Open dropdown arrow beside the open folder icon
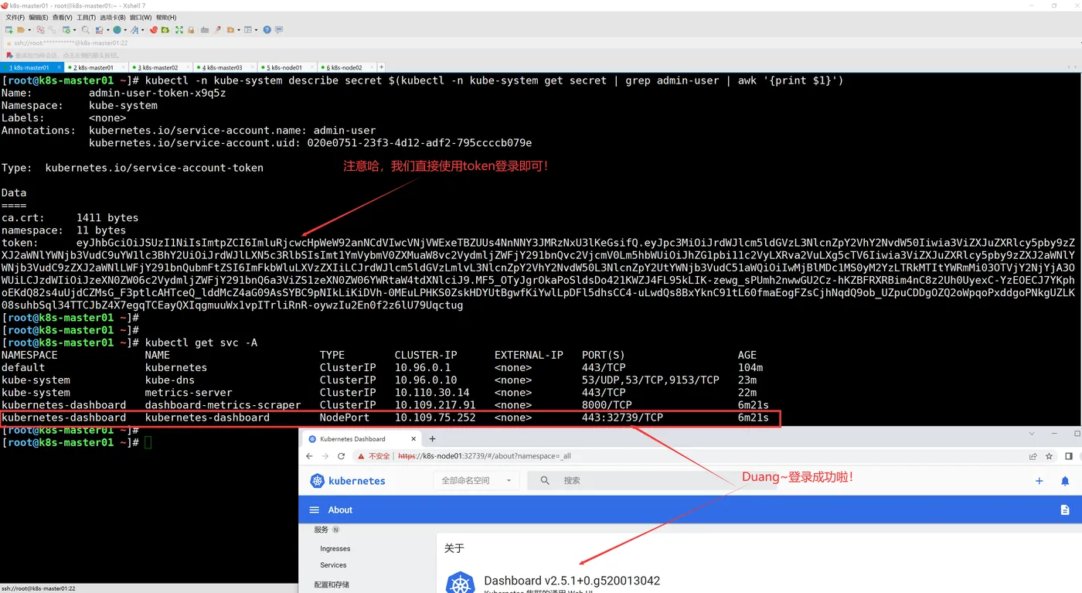The width and height of the screenshot is (1082, 593). pos(29,30)
